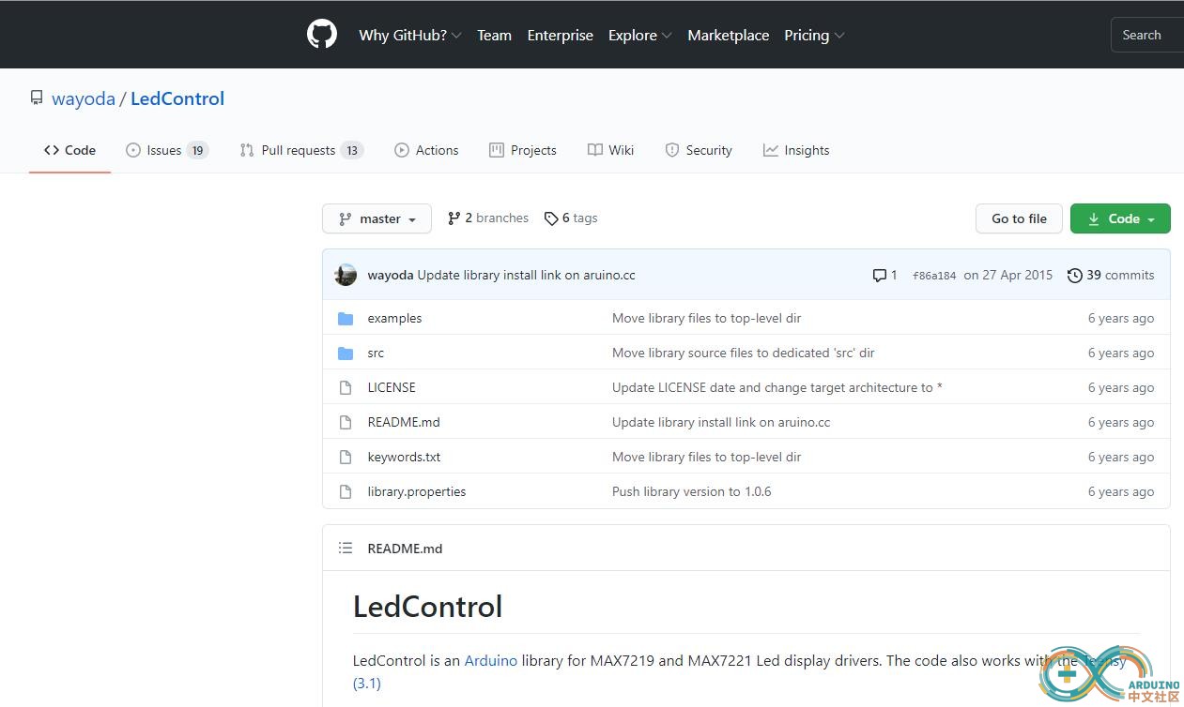Viewport: 1184px width, 707px height.
Task: Click the folder icon for examples
Action: click(346, 319)
